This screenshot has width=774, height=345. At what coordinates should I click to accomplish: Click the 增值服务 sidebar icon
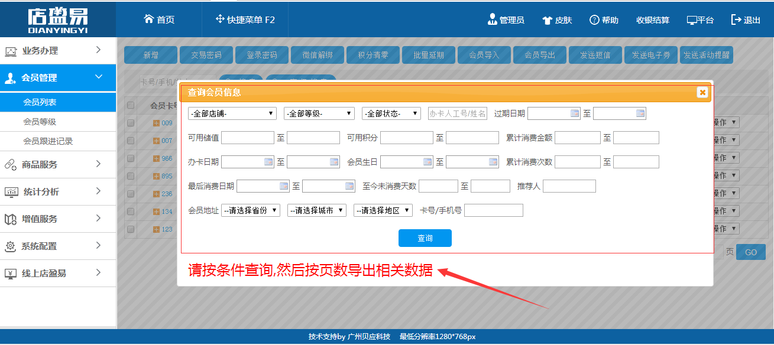click(x=11, y=219)
